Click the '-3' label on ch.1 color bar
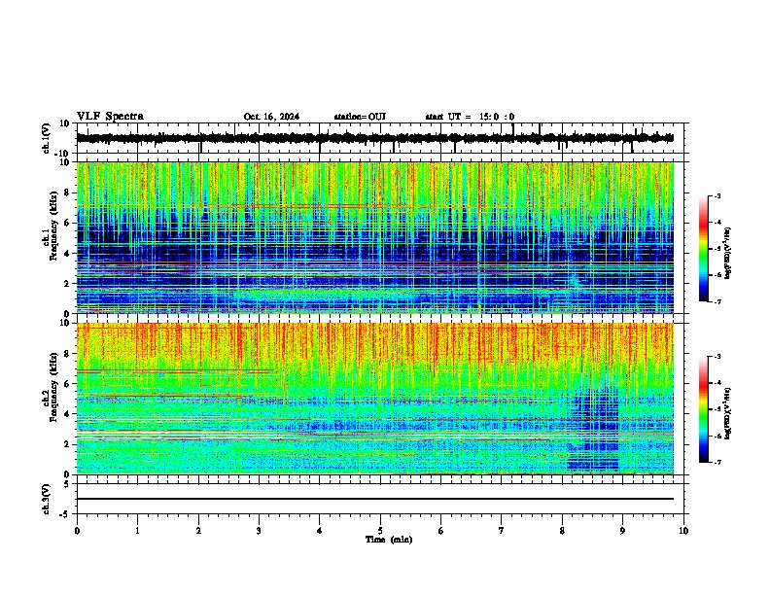Screen dimensions: 770x595 pos(717,196)
